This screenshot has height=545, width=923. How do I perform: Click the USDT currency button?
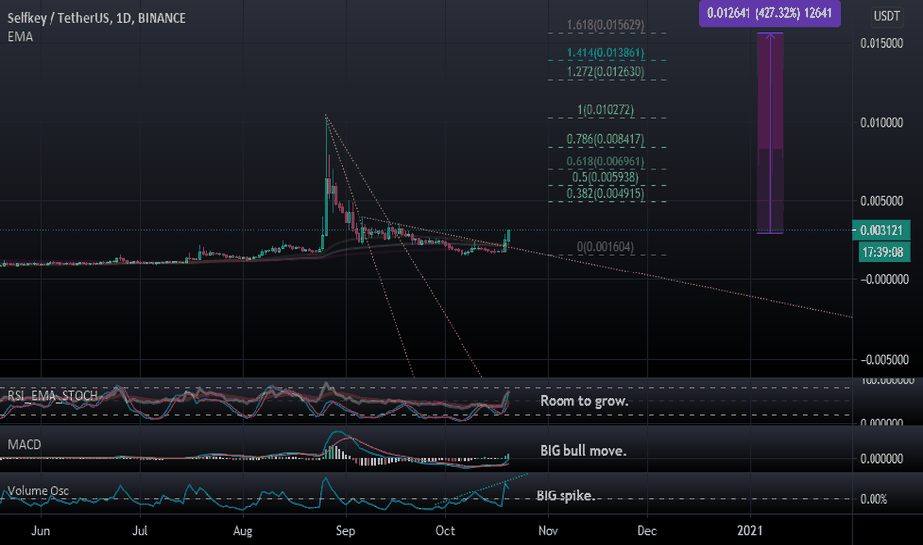click(x=887, y=16)
